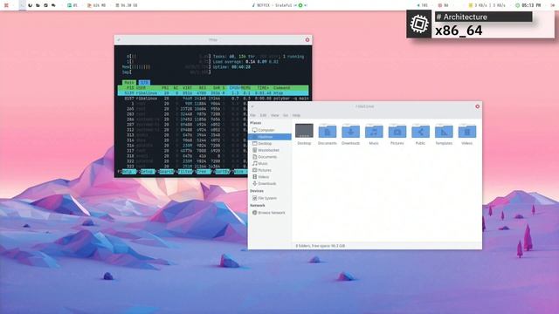This screenshot has width=559, height=314.
Task: Sort htop by the Command column header
Action: pyautogui.click(x=281, y=87)
